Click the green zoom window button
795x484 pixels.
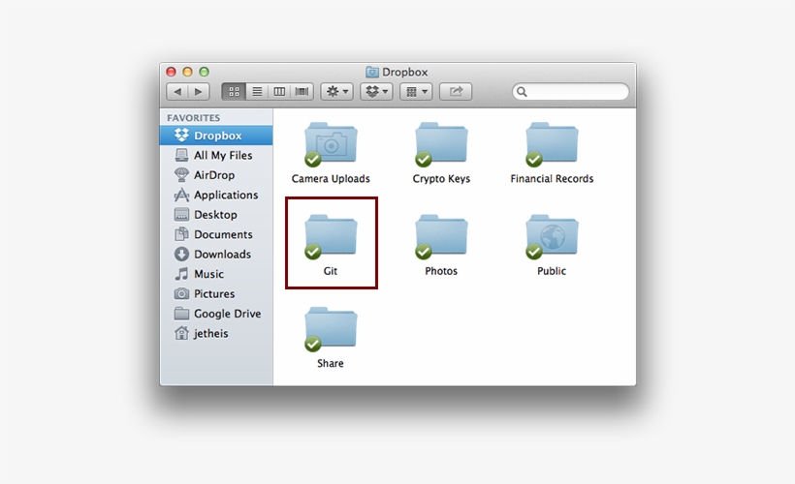coord(204,72)
